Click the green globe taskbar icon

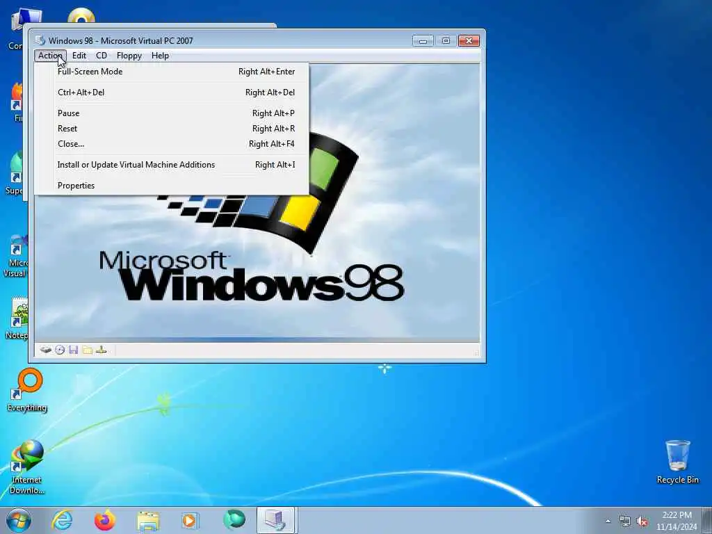click(x=234, y=520)
